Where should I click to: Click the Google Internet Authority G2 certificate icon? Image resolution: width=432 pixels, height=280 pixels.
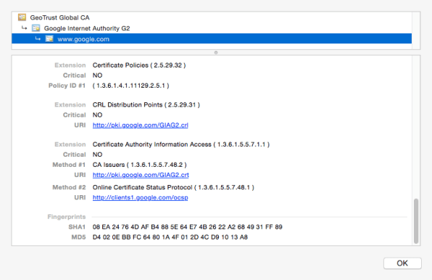pyautogui.click(x=36, y=28)
